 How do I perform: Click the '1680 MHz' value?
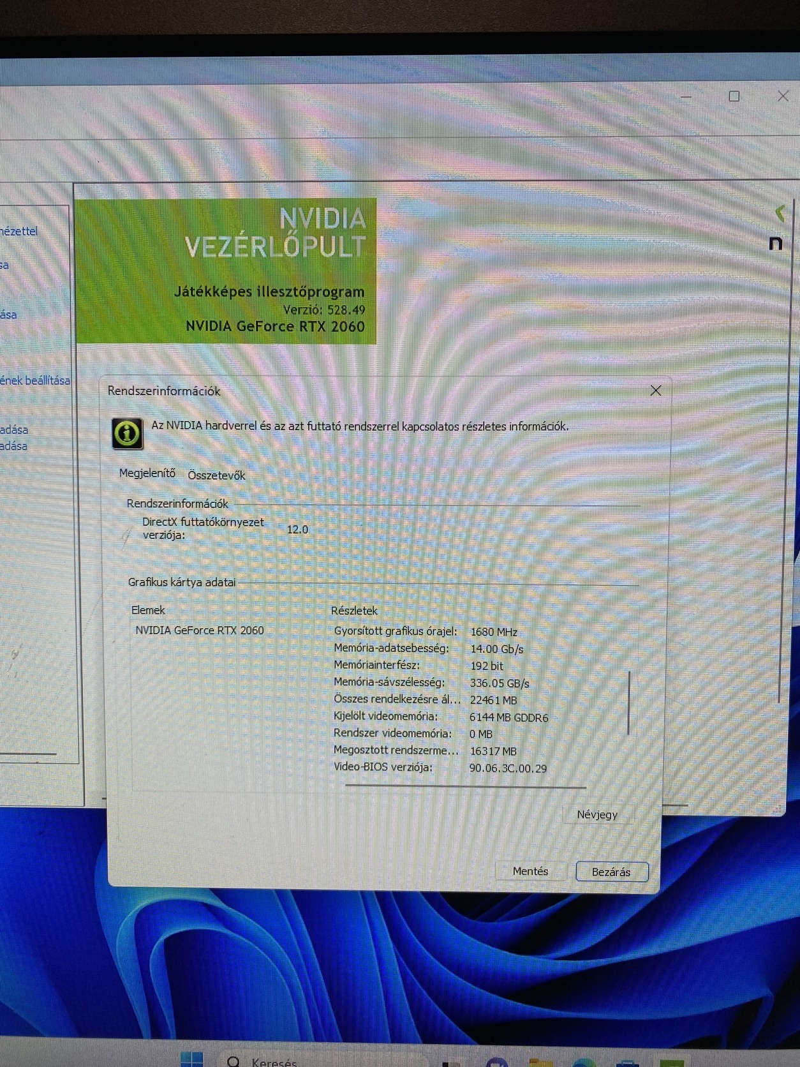tap(494, 632)
